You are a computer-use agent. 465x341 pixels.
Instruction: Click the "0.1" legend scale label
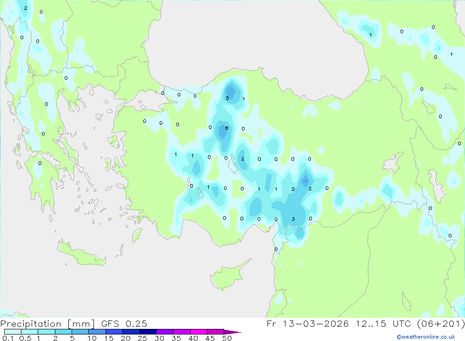pos(8,338)
